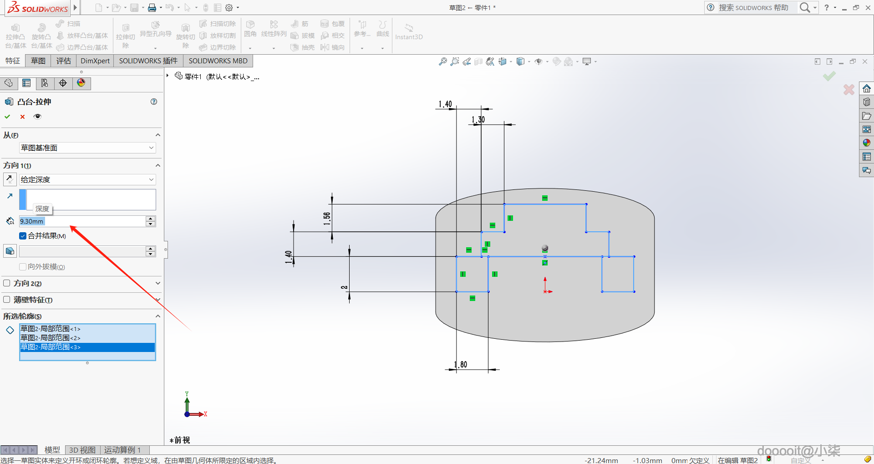This screenshot has height=464, width=874.
Task: Collapse the 方向 1 section
Action: (158, 165)
